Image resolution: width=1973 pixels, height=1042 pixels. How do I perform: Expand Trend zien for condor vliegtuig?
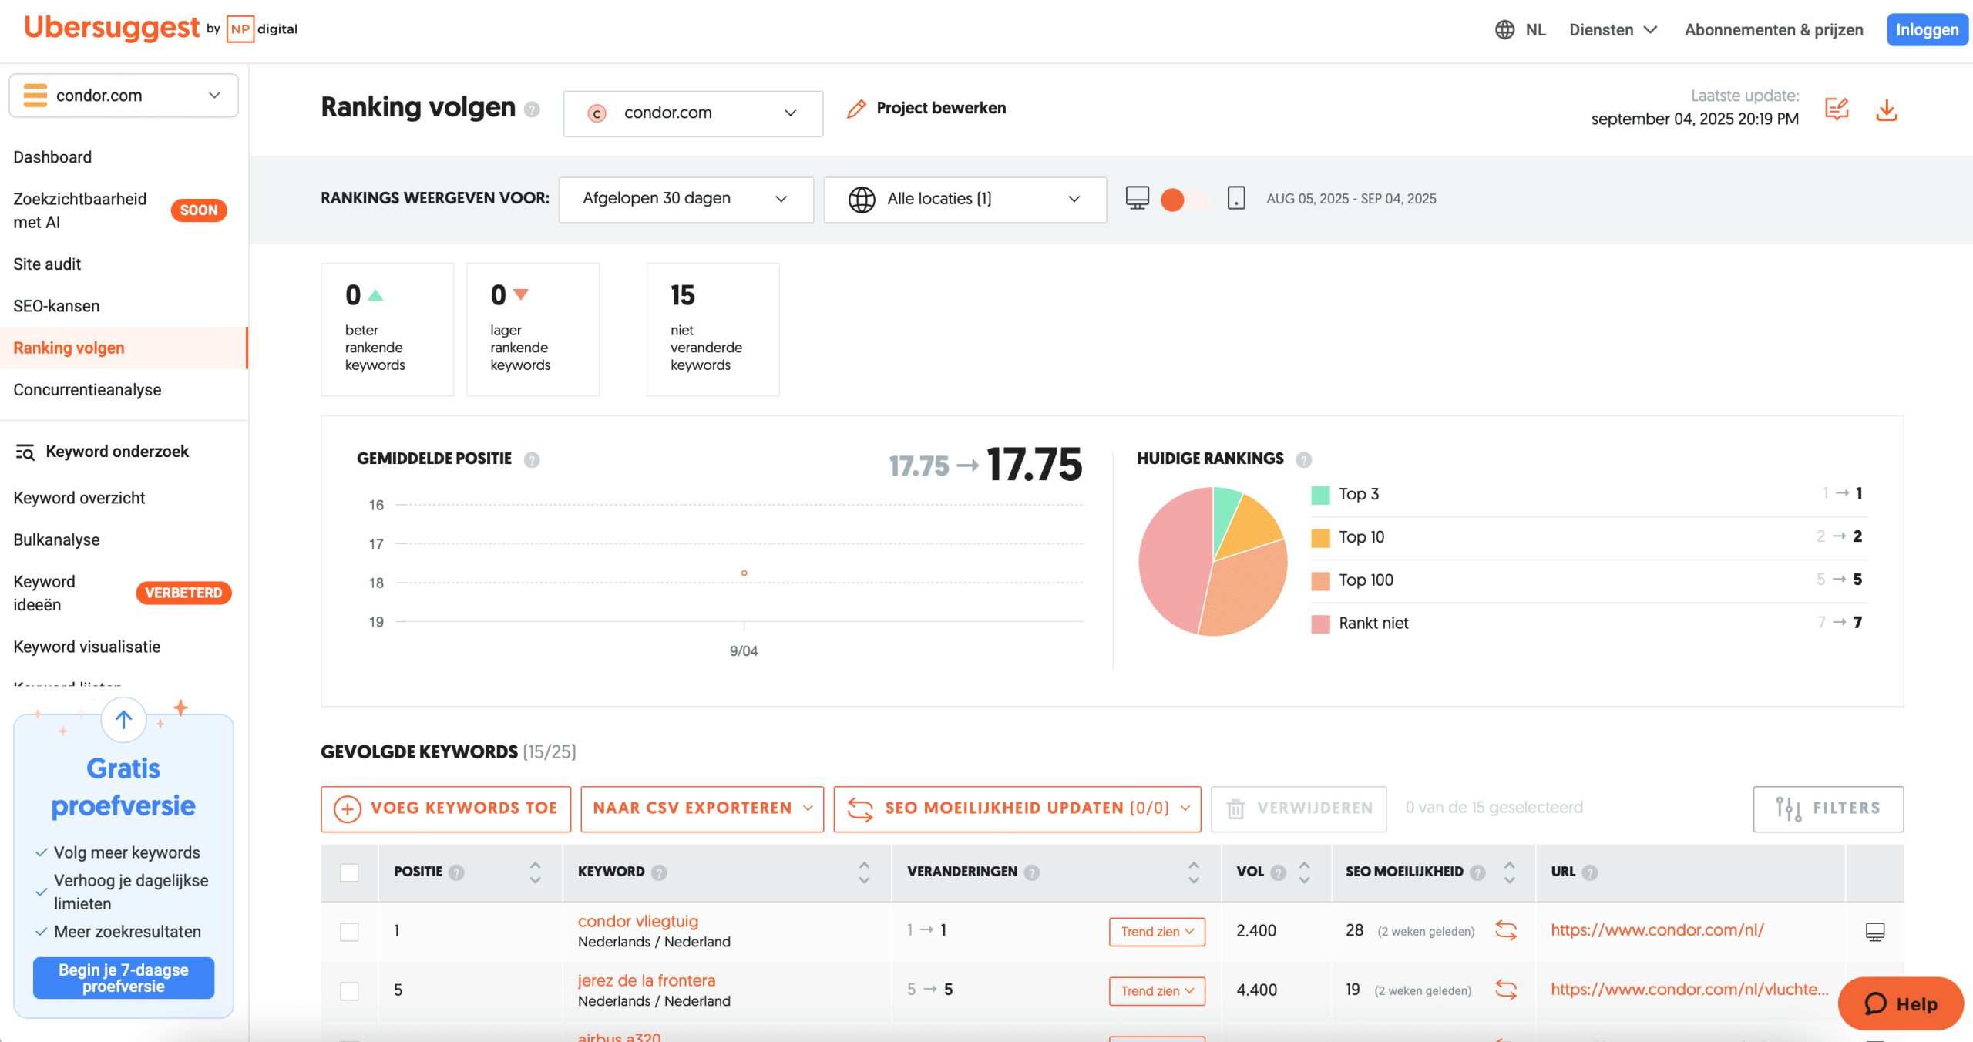1157,932
